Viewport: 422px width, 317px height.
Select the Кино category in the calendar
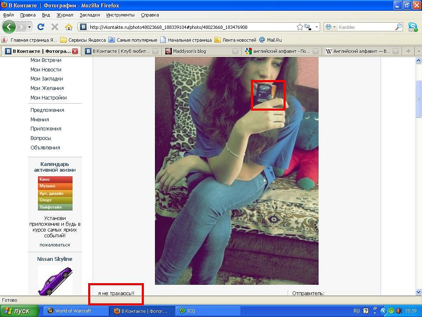[55, 180]
